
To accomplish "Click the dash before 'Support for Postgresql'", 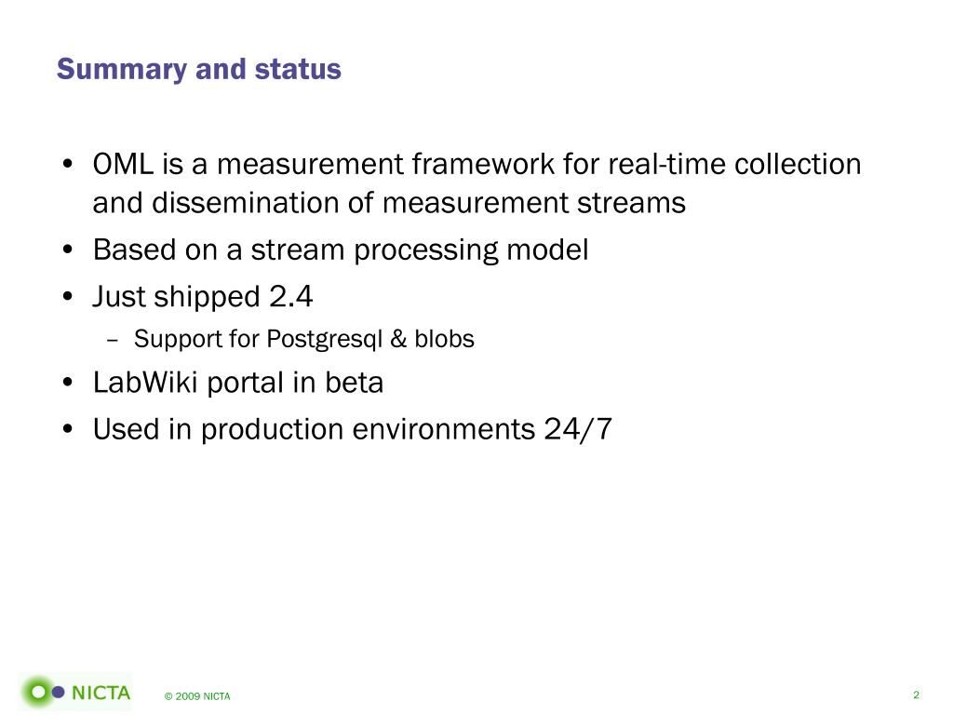I will pos(112,341).
